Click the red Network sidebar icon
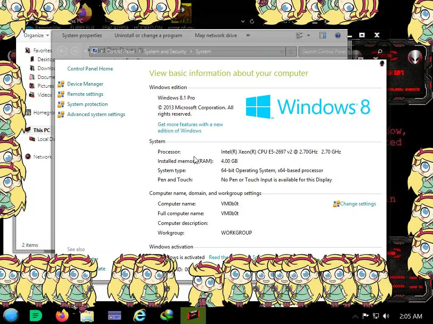The height and width of the screenshot is (324, 433). click(x=28, y=157)
